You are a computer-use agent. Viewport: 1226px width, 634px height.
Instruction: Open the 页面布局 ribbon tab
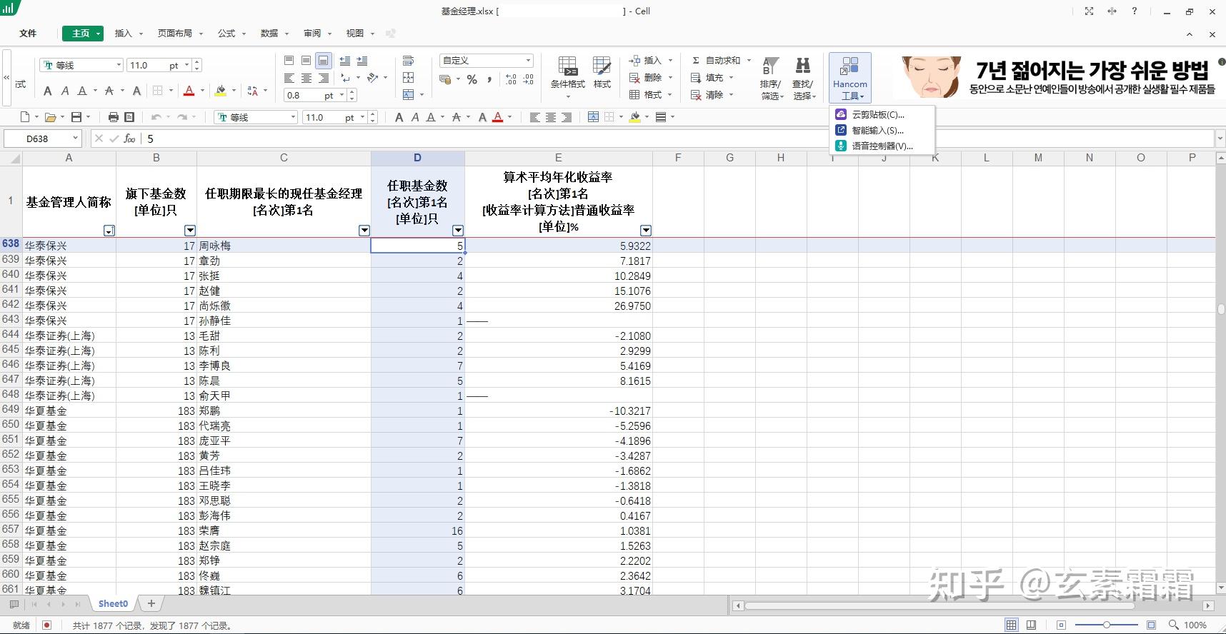pyautogui.click(x=175, y=33)
